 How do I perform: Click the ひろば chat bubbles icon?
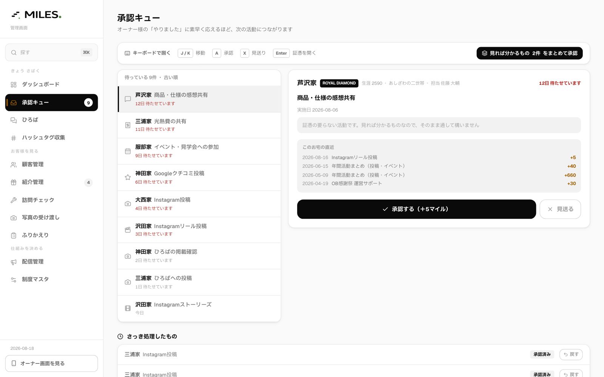14,120
